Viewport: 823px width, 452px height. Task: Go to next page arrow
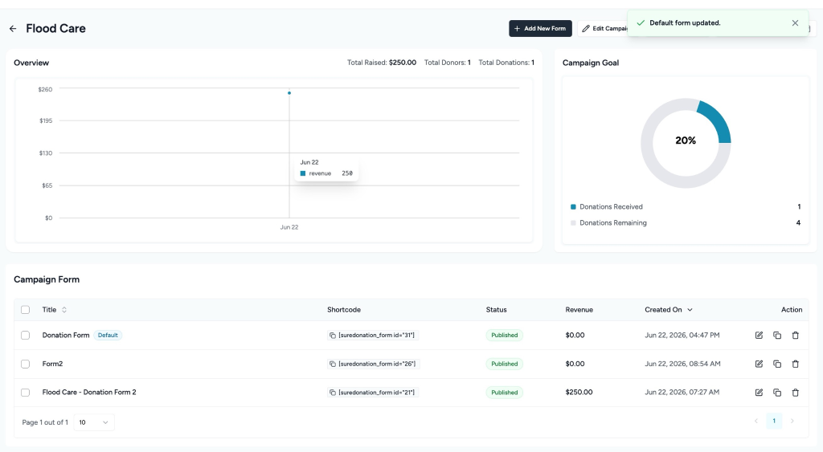pyautogui.click(x=792, y=421)
